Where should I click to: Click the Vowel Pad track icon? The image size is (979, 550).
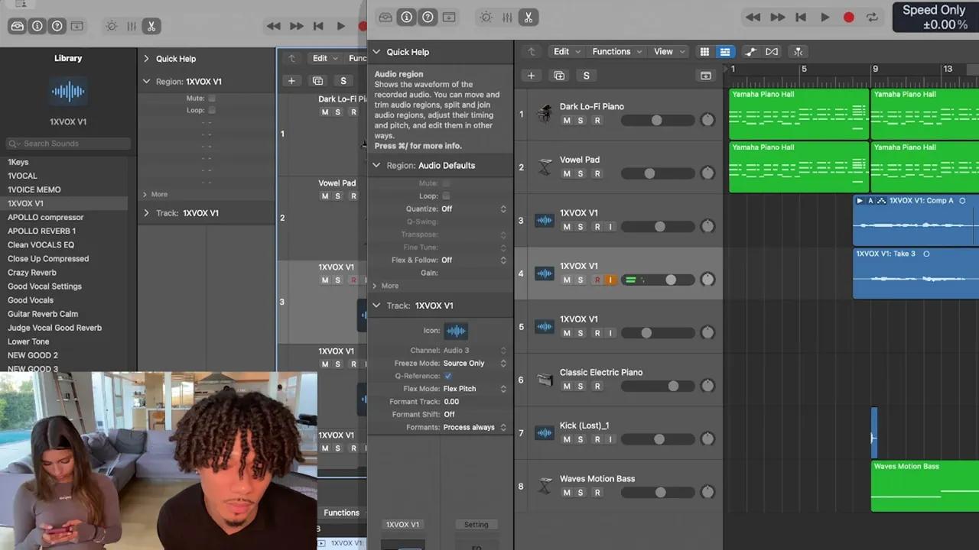point(545,167)
